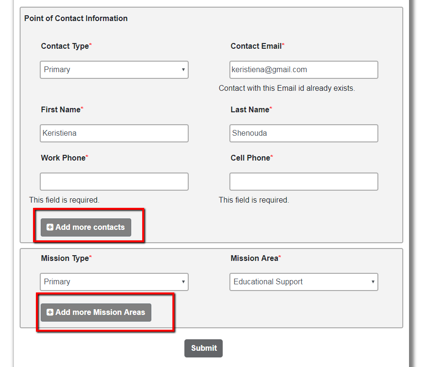Click the First Name label

pos(62,109)
